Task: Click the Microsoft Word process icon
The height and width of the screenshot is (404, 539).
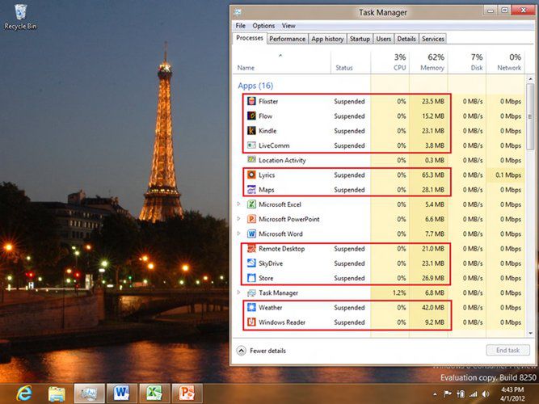Action: [x=251, y=234]
